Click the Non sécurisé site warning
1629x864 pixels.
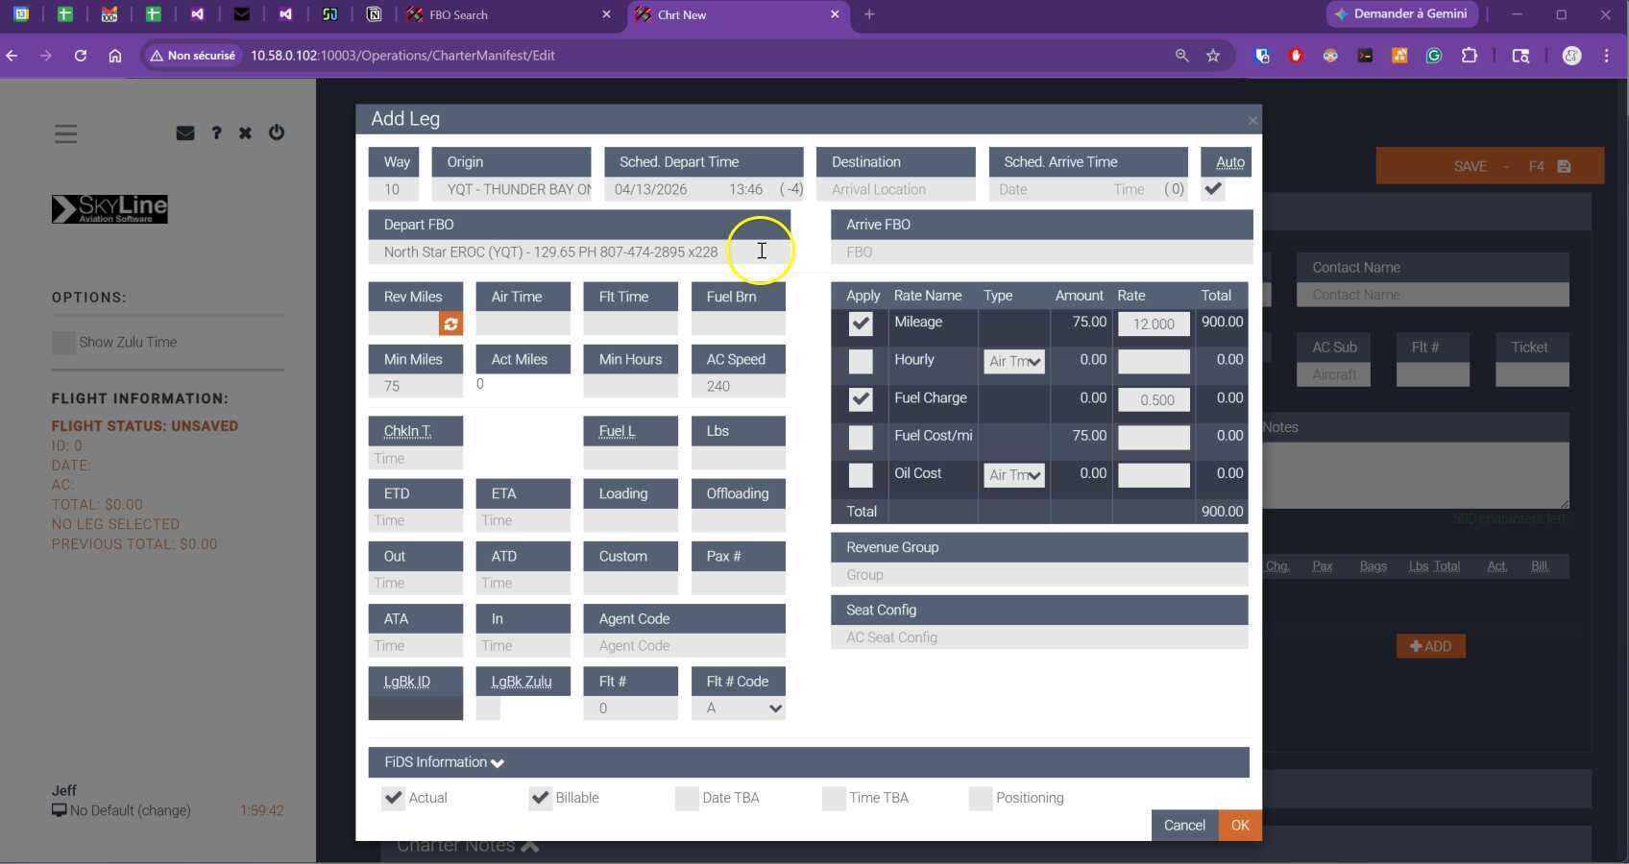pos(192,56)
